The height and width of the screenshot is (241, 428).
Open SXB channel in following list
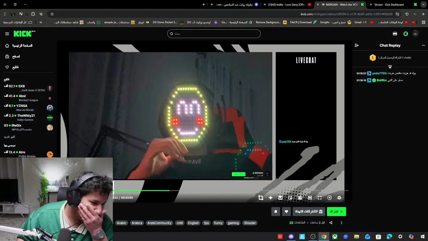coord(28,88)
